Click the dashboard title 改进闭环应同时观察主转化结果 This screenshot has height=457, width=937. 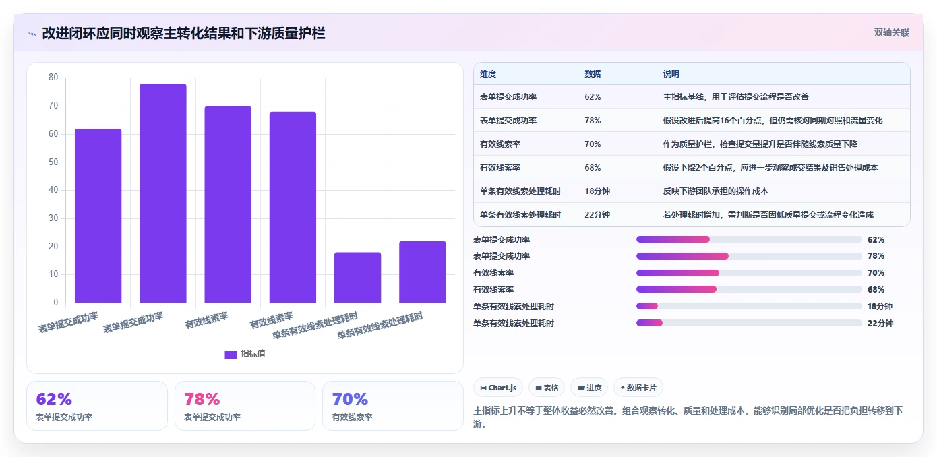pos(183,33)
